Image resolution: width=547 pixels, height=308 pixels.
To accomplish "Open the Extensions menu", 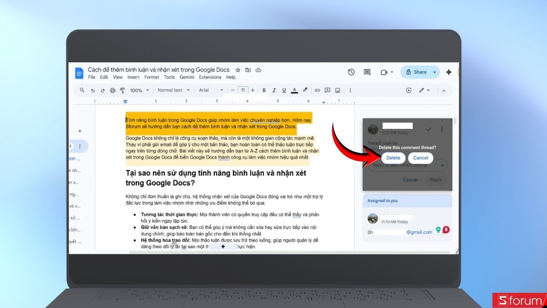I will coord(210,77).
